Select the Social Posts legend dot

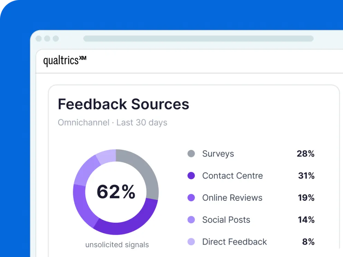pos(191,220)
